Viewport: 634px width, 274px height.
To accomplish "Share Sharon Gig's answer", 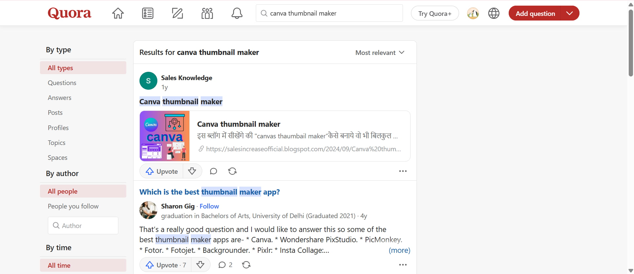I will point(246,265).
